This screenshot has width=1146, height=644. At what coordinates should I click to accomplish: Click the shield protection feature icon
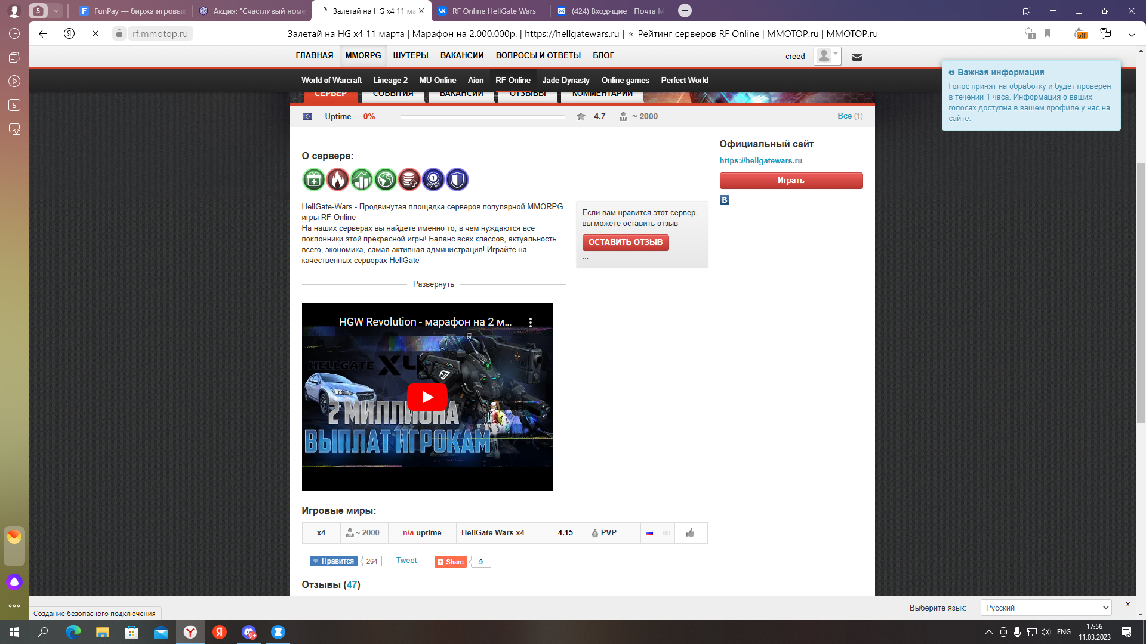(x=457, y=179)
